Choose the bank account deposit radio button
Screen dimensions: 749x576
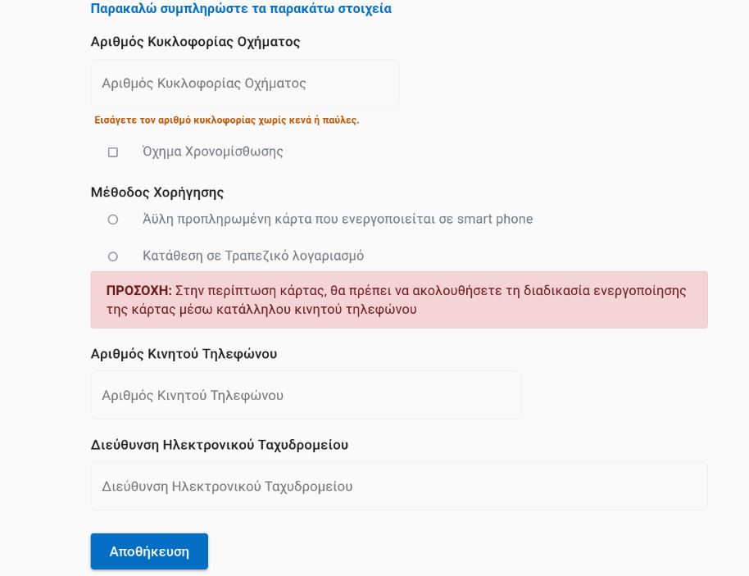pos(113,256)
